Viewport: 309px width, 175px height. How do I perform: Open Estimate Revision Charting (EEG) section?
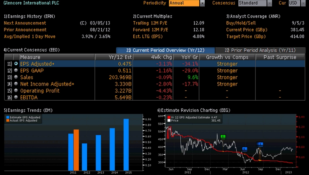click(194, 110)
